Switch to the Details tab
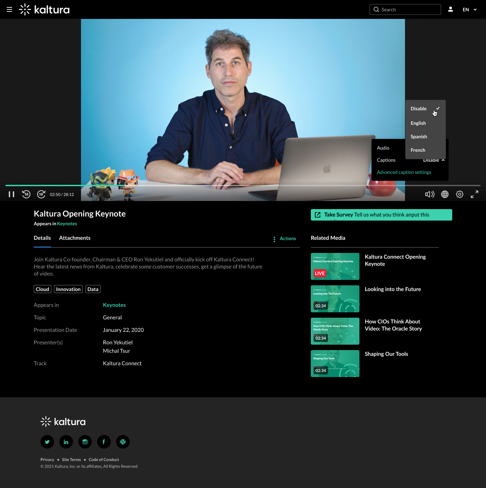This screenshot has width=486, height=488. coord(42,238)
